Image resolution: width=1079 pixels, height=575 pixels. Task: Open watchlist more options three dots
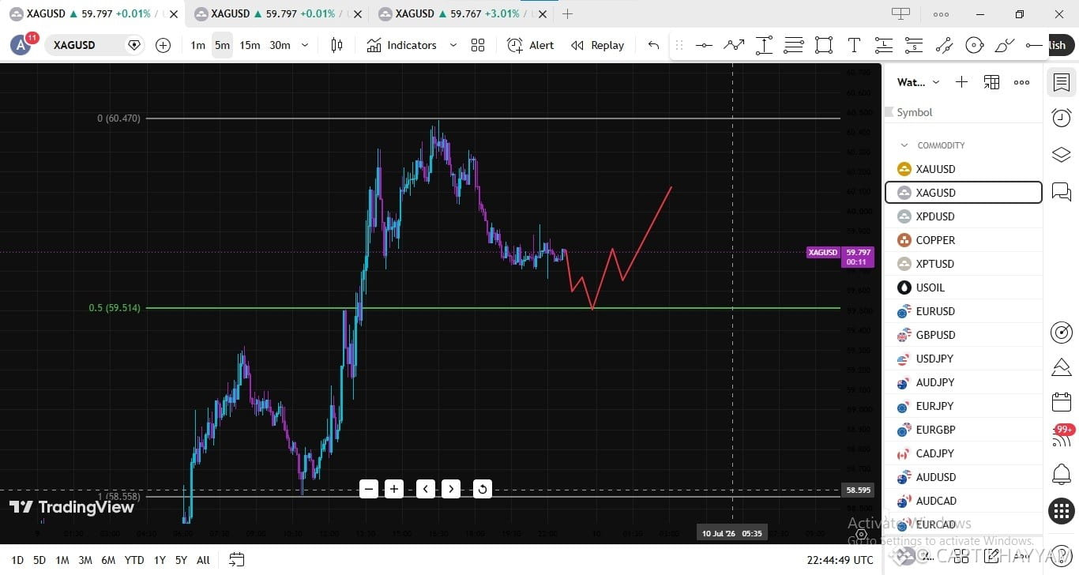click(x=1021, y=82)
